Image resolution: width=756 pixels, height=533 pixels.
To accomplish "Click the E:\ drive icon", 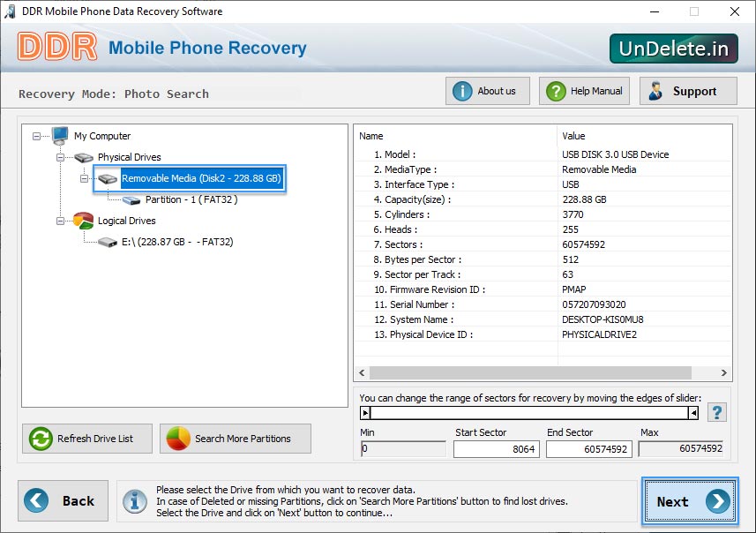I will pyautogui.click(x=108, y=242).
